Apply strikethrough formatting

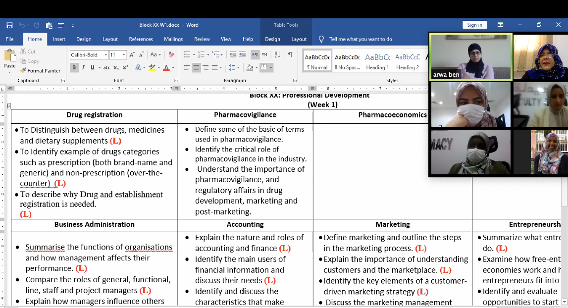[x=106, y=68]
